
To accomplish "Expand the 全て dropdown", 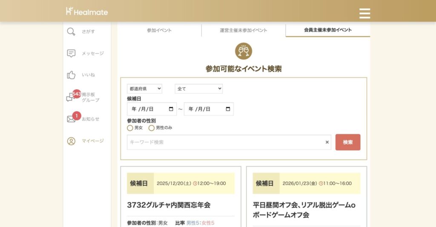I will click(x=198, y=89).
